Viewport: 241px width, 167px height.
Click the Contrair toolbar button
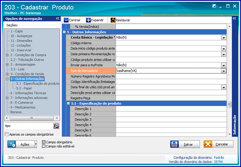(72, 20)
